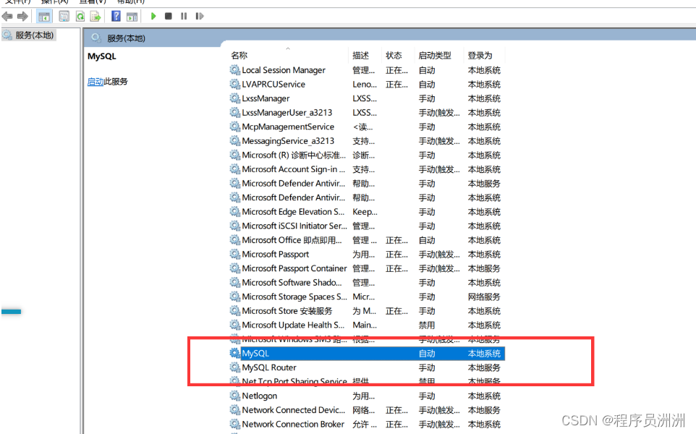Click gear icon of Microsoft iSCSI Initiator
The height and width of the screenshot is (434, 696).
click(235, 226)
